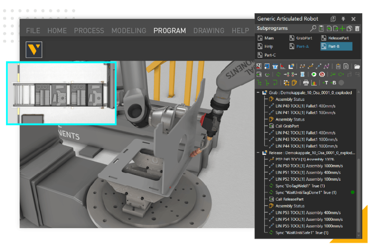The width and height of the screenshot is (378, 248).
Task: Click the search magnifier in Subprograms header
Action: [313, 28]
